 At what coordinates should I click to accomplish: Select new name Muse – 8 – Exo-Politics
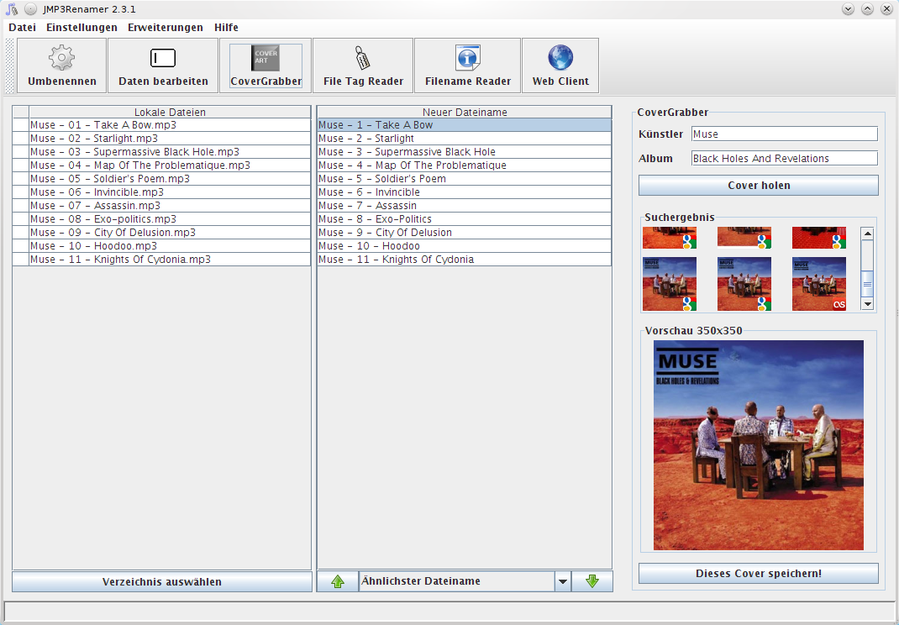pyautogui.click(x=465, y=219)
